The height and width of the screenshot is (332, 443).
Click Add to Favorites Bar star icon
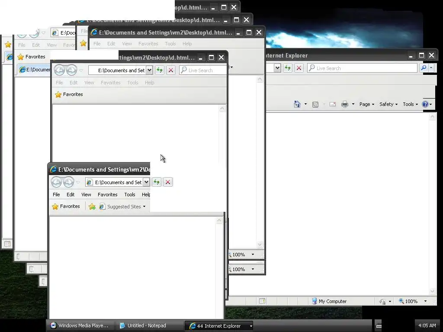92,207
